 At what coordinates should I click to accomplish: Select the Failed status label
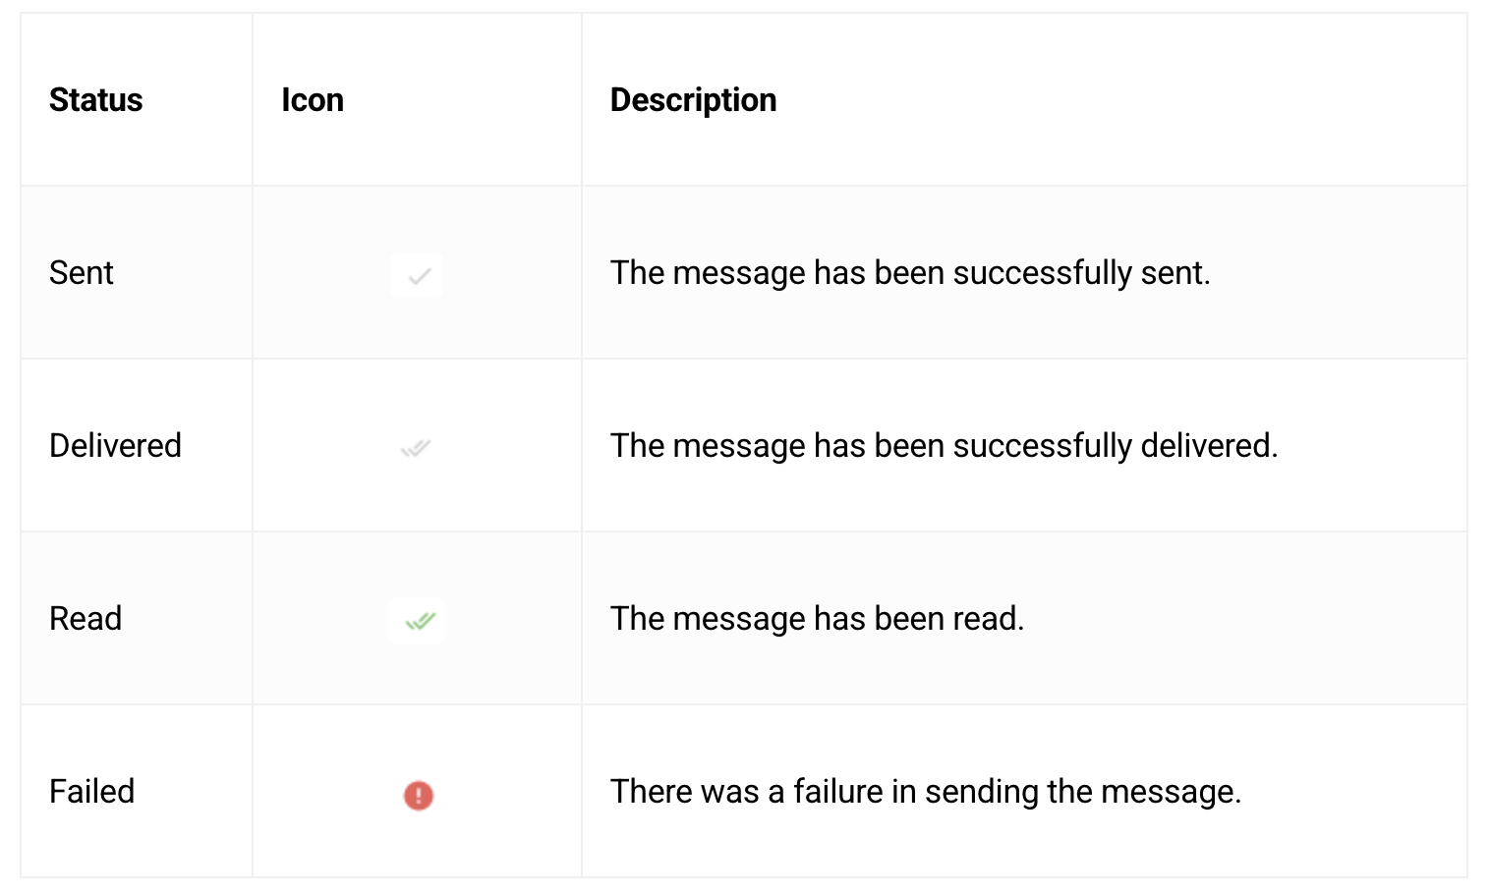91,792
